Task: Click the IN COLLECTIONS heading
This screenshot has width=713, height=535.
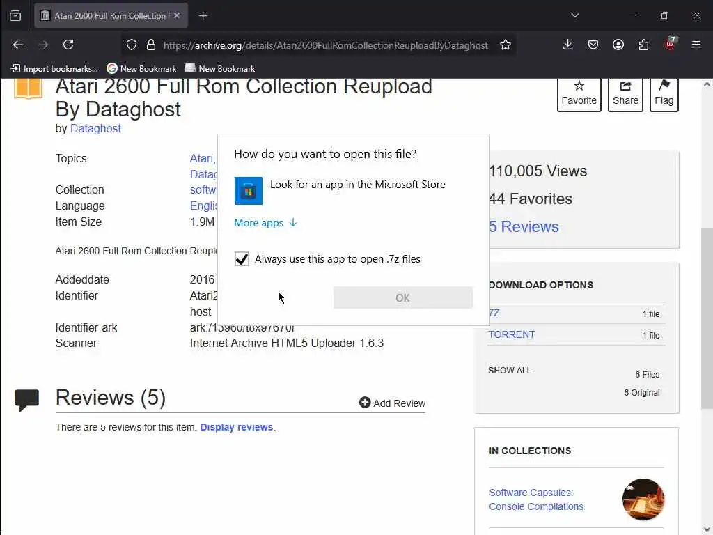Action: pos(530,451)
